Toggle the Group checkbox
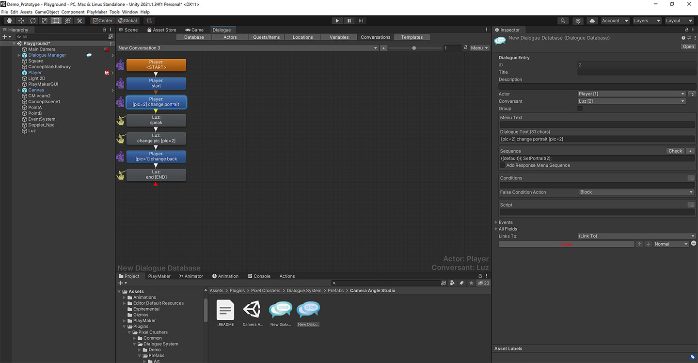 point(580,109)
